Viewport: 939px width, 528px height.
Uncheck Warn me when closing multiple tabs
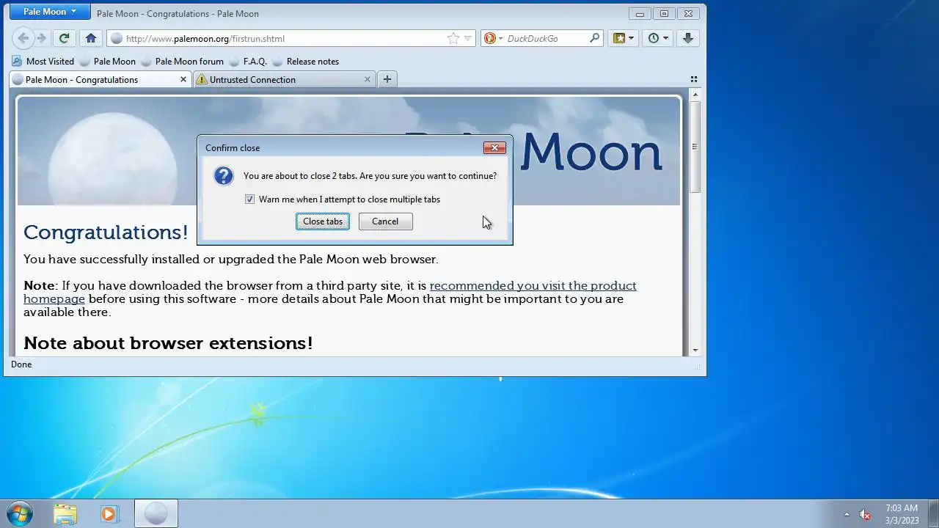coord(249,199)
